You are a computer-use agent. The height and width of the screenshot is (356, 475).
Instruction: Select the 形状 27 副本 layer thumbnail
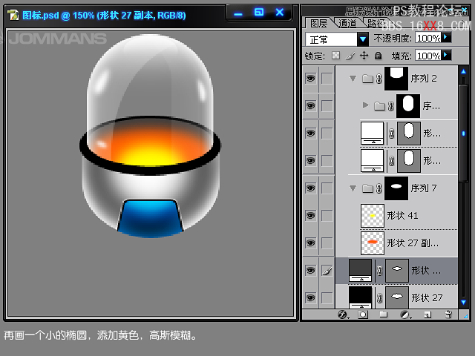(372, 243)
